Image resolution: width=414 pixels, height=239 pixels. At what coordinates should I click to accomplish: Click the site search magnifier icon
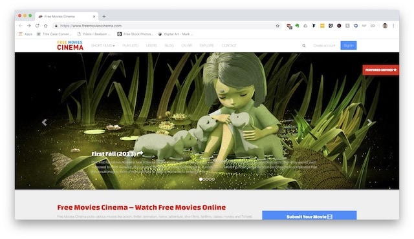coord(304,46)
